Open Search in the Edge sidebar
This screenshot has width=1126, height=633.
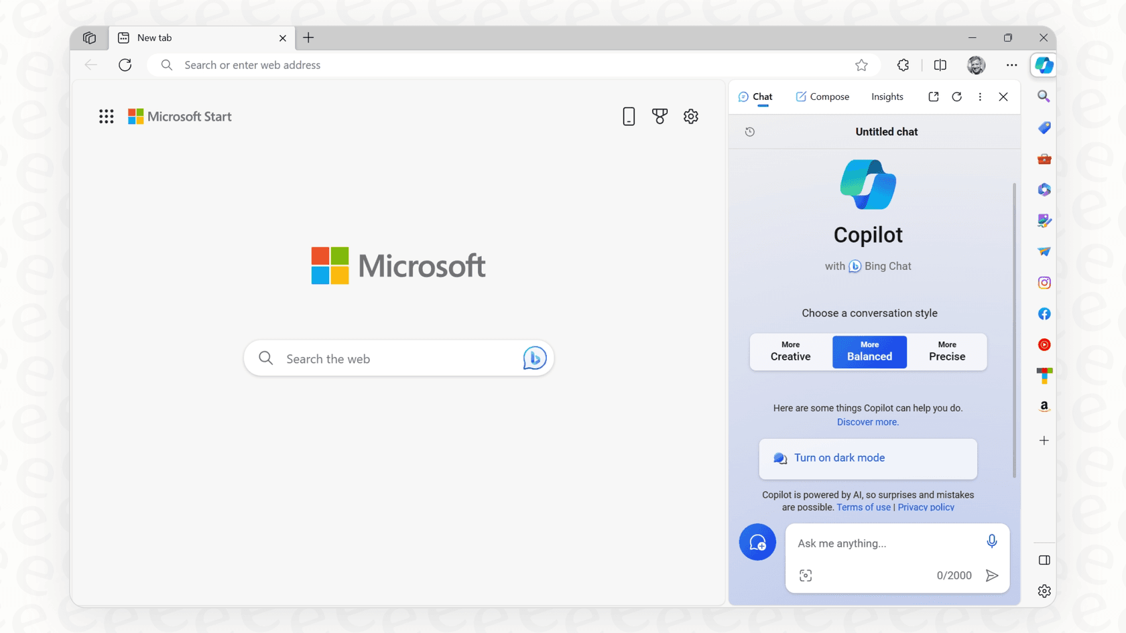point(1044,96)
